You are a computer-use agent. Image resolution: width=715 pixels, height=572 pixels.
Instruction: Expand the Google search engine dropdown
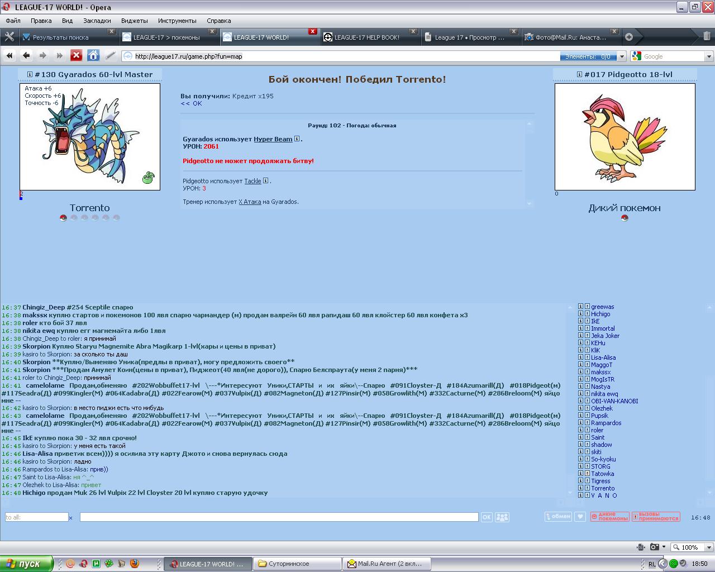pyautogui.click(x=709, y=56)
